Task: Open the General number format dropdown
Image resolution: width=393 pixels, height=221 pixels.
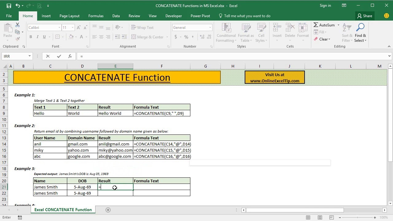Action: (x=210, y=28)
